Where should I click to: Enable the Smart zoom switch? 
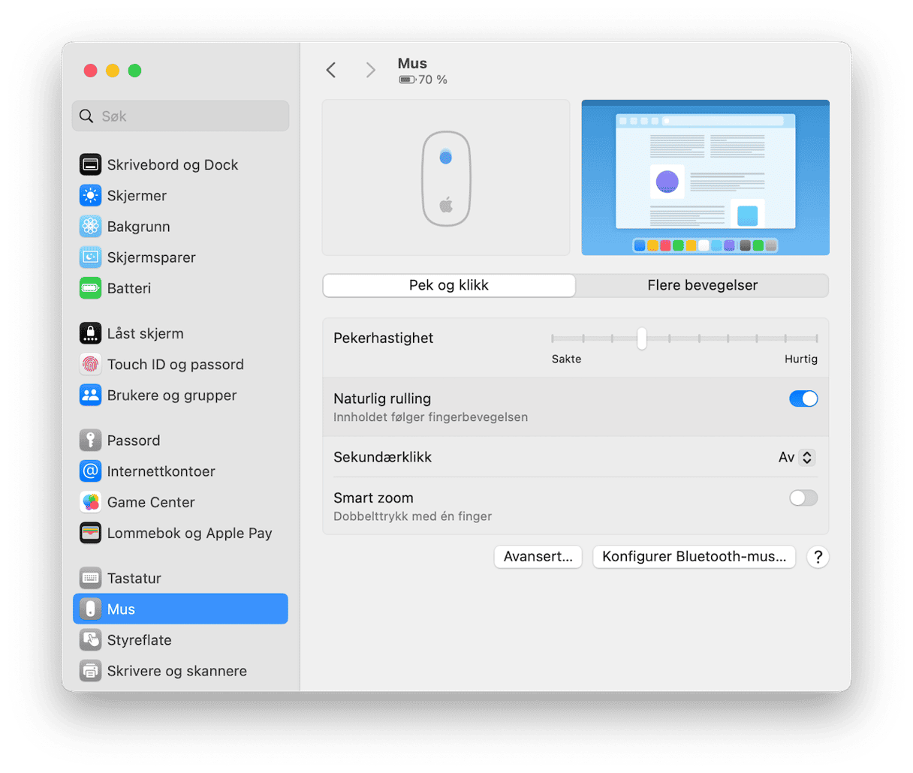803,498
